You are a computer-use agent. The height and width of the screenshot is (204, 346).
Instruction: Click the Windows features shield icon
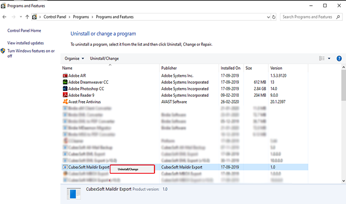3,51
